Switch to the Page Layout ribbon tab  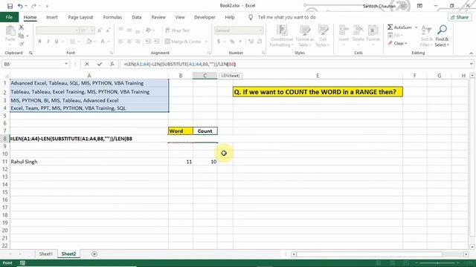point(80,17)
